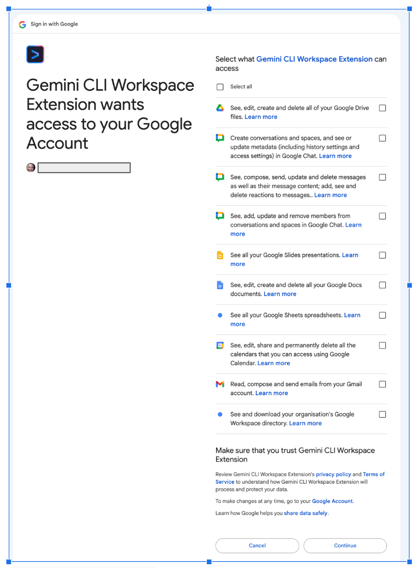Click the redacted account email field
Viewport: 418px width, 570px height.
[x=84, y=167]
